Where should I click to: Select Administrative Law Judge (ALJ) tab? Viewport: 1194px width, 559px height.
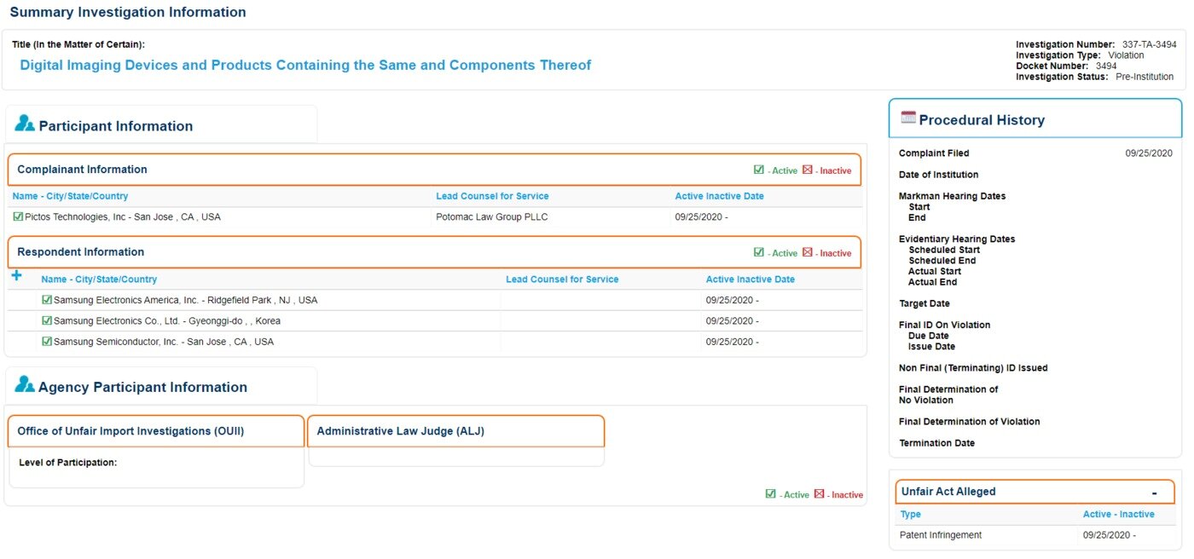pyautogui.click(x=455, y=431)
